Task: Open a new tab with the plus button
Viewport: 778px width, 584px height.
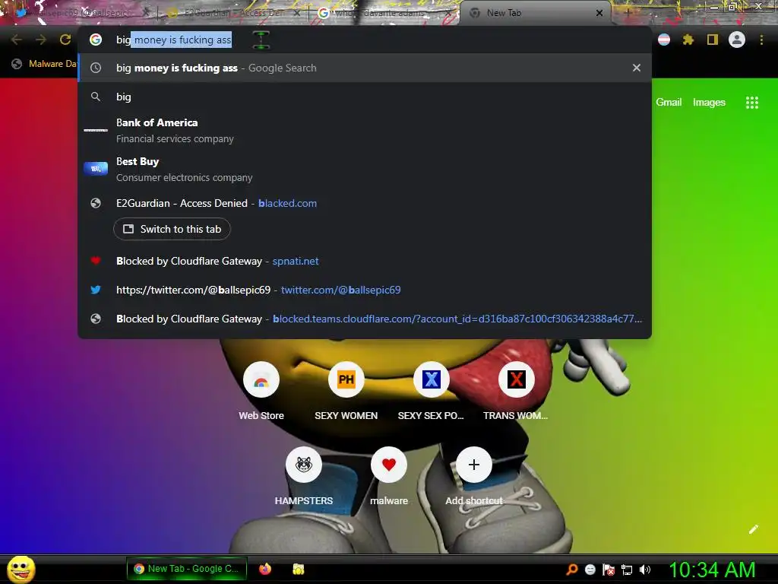Action: 628,13
